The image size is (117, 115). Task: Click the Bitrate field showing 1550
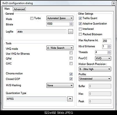click(x=58, y=24)
